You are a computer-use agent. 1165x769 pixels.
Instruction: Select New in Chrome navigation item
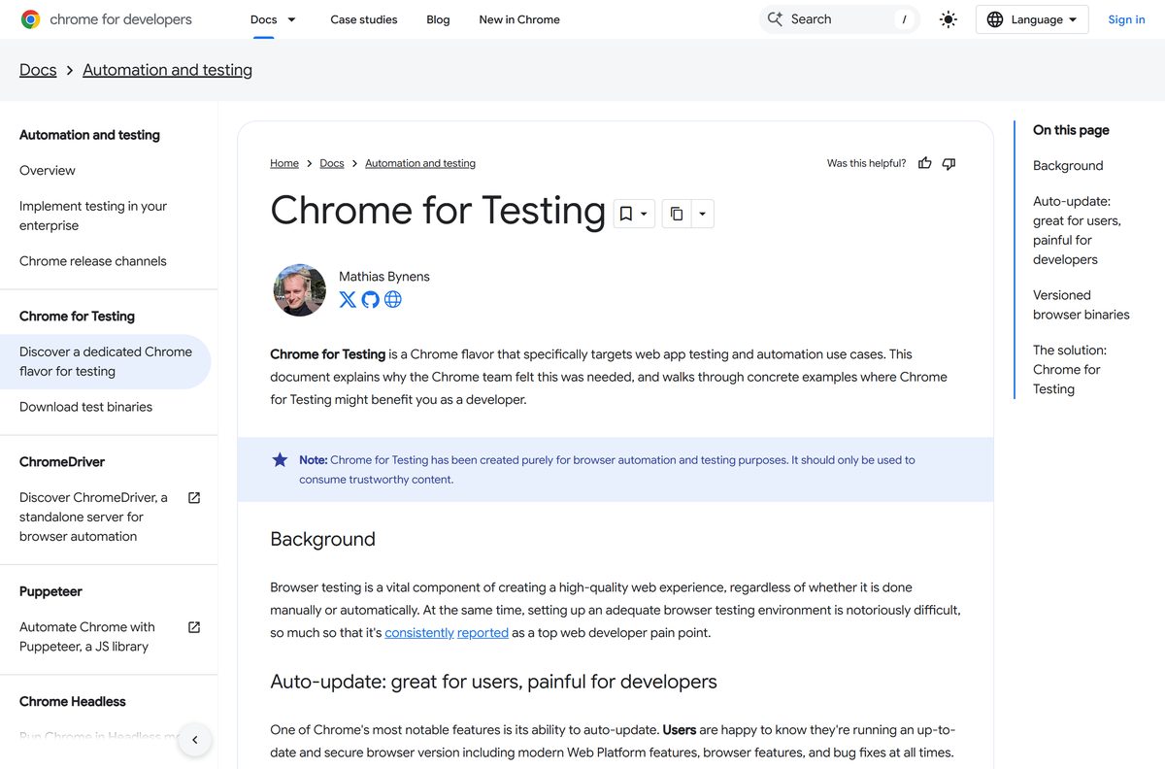click(x=519, y=19)
